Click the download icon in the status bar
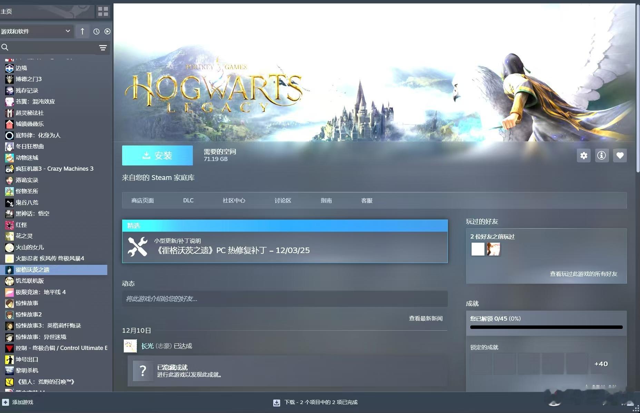 point(277,402)
